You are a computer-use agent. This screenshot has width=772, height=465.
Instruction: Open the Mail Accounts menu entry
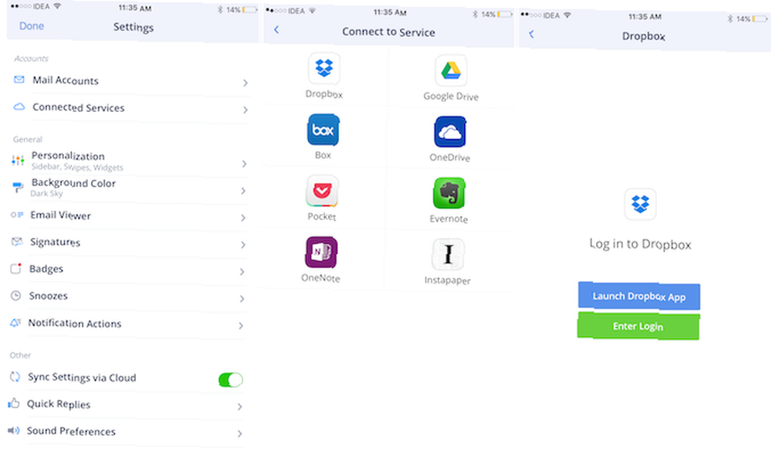[x=129, y=81]
